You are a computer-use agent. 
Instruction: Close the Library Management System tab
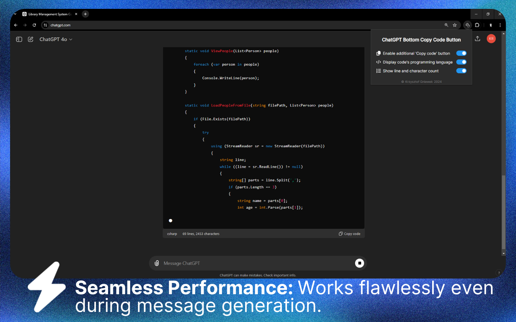[x=76, y=14]
